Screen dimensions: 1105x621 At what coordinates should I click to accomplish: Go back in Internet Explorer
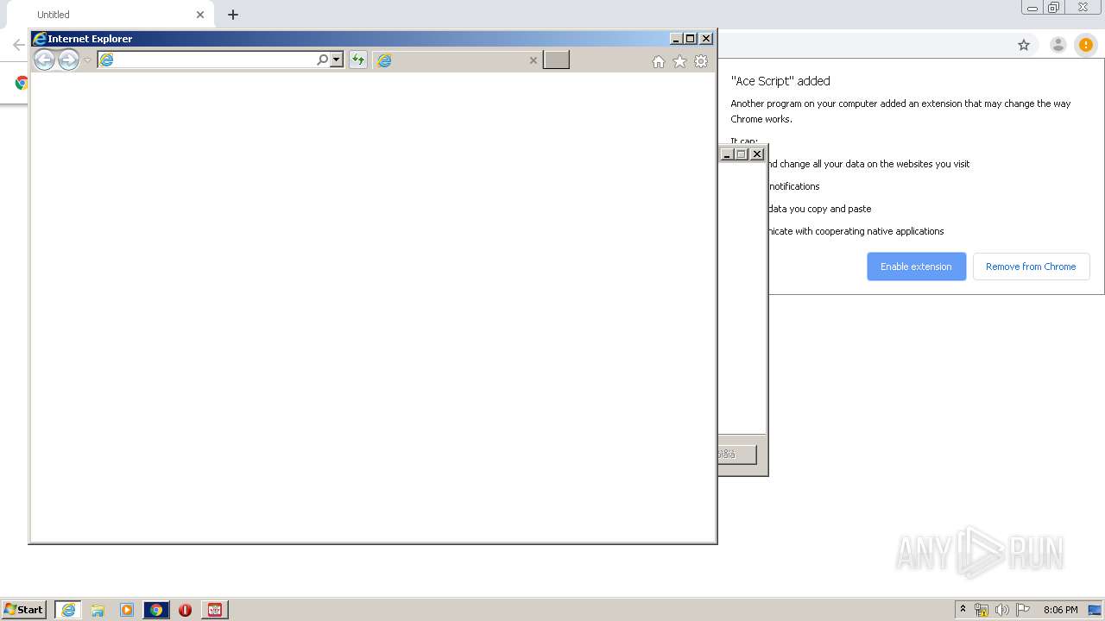click(44, 60)
